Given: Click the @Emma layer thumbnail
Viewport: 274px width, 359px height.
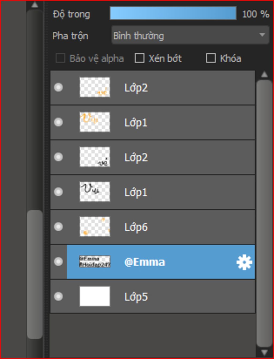Looking at the screenshot, I should tap(95, 261).
